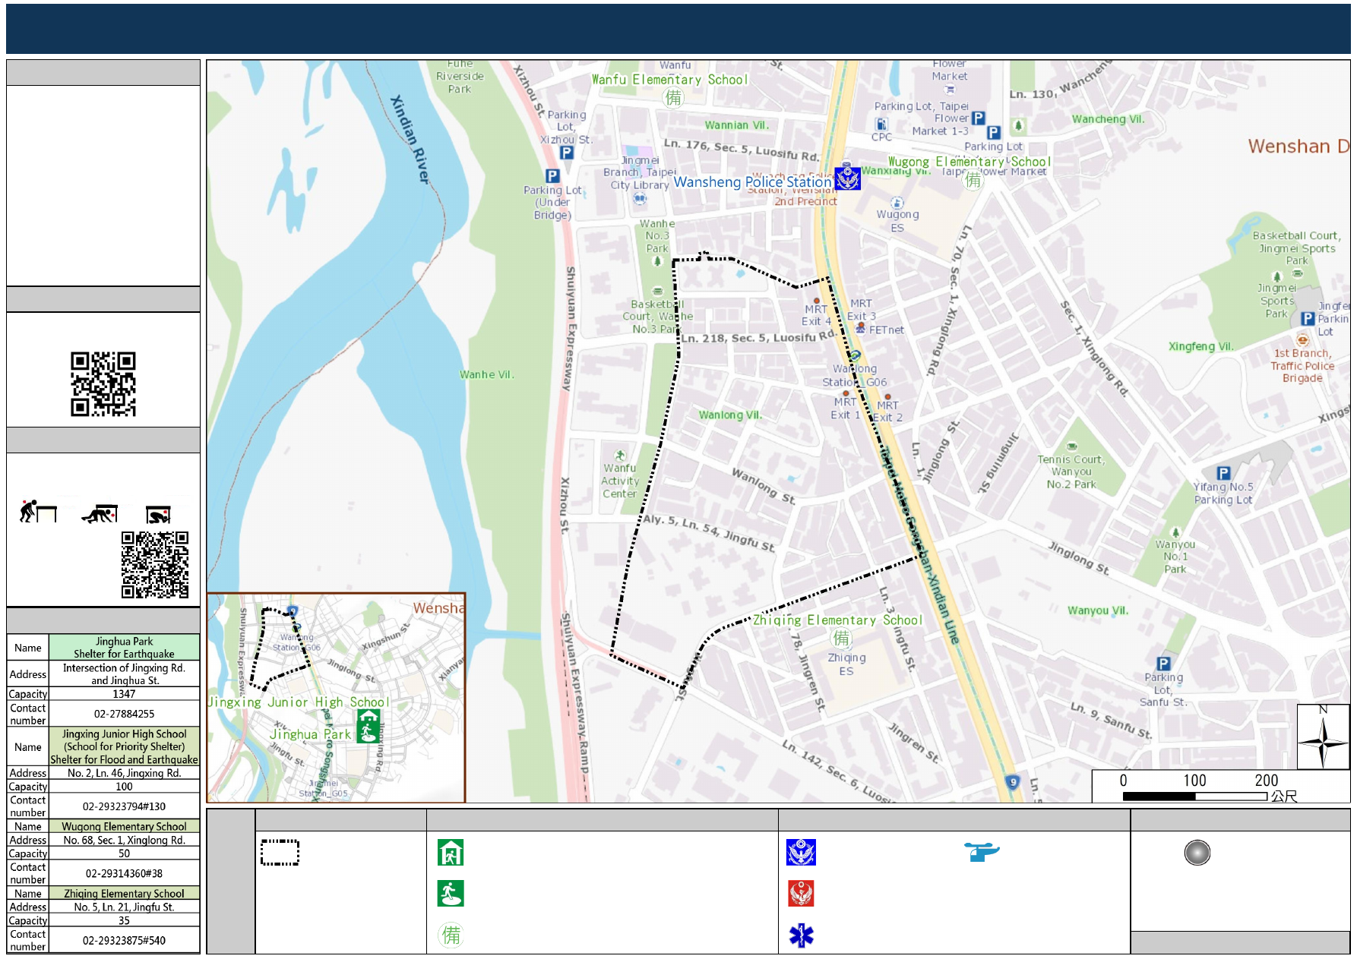Click the upper QR code in left panel

[x=103, y=384]
